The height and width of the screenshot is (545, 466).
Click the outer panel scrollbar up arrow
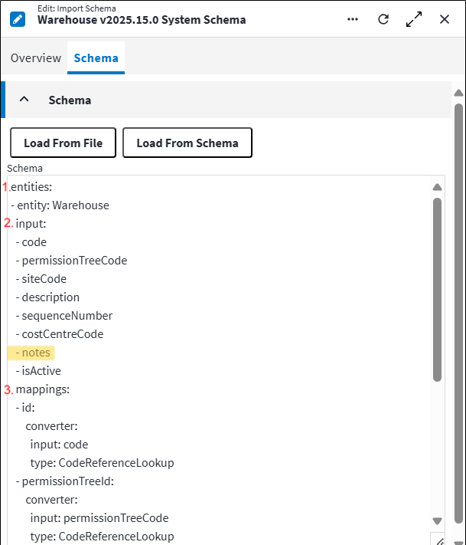tap(458, 93)
